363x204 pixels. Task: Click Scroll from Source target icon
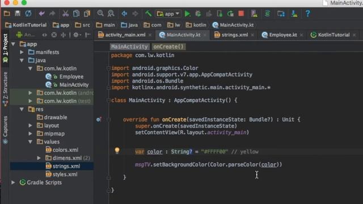[54, 35]
